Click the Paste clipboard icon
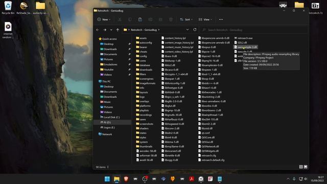 click(x=140, y=19)
